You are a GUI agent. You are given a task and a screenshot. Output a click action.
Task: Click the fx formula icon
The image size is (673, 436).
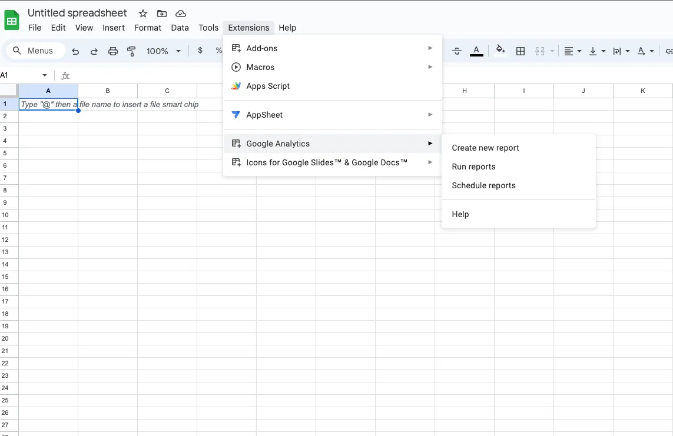pyautogui.click(x=65, y=75)
